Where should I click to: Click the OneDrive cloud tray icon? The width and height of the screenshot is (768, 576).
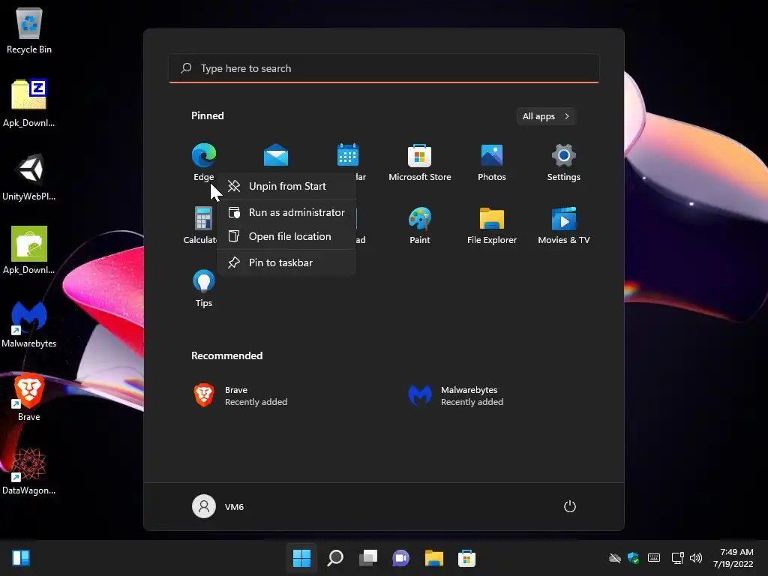click(615, 558)
